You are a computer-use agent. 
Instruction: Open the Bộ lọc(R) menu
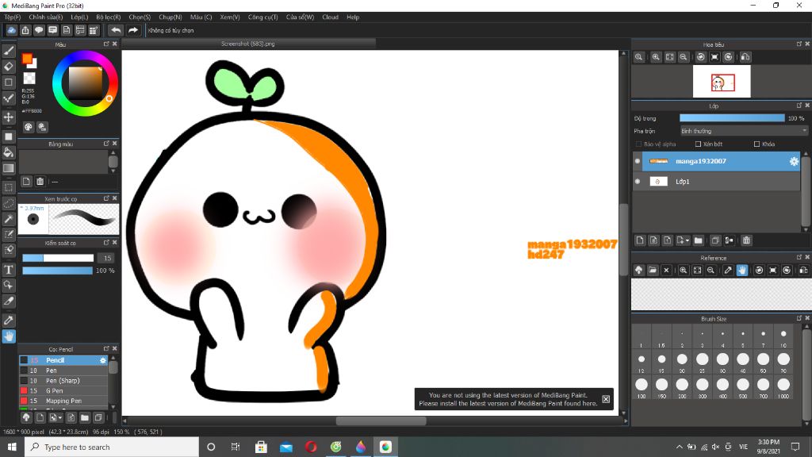[108, 17]
